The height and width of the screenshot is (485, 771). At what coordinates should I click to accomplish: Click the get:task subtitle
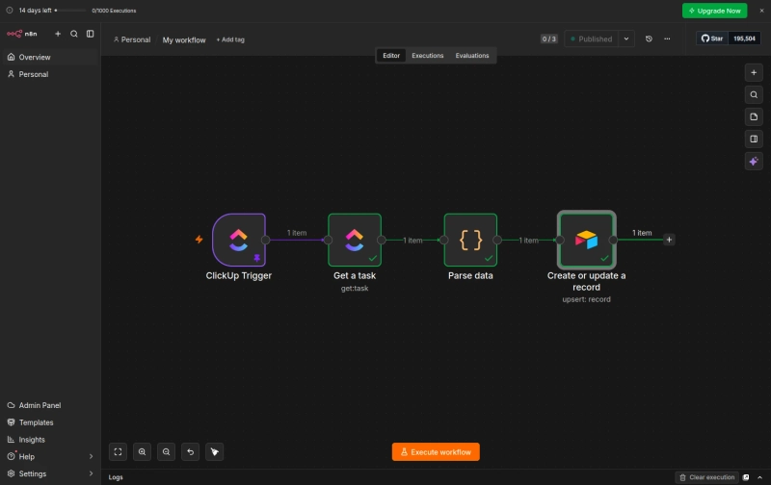(x=355, y=289)
